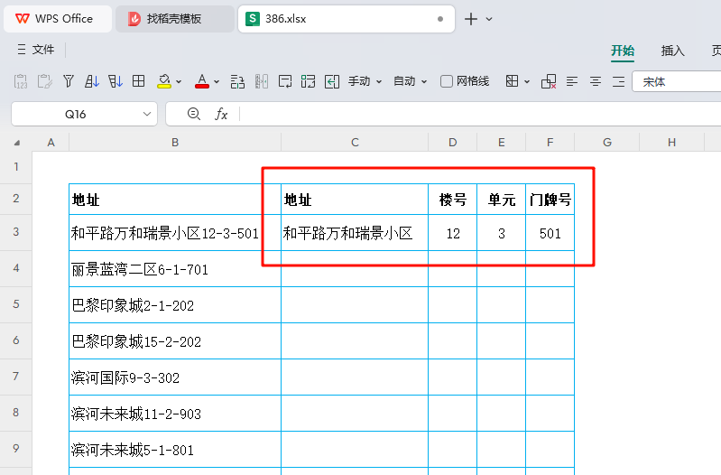This screenshot has width=721, height=475.
Task: Open the dropdown beside the new tab plus
Action: click(489, 19)
